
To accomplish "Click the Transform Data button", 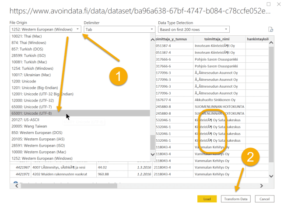I will click(x=236, y=199).
